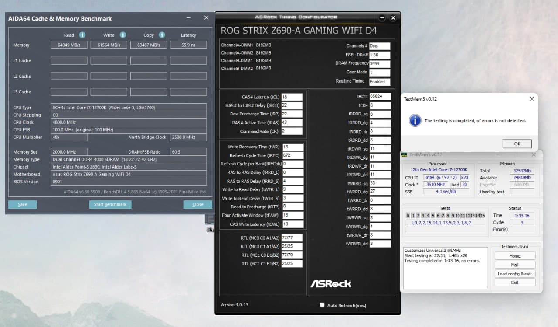Viewport: 558px width, 327px height.
Task: Click the tRDRD_dg value field
Action: click(380, 123)
